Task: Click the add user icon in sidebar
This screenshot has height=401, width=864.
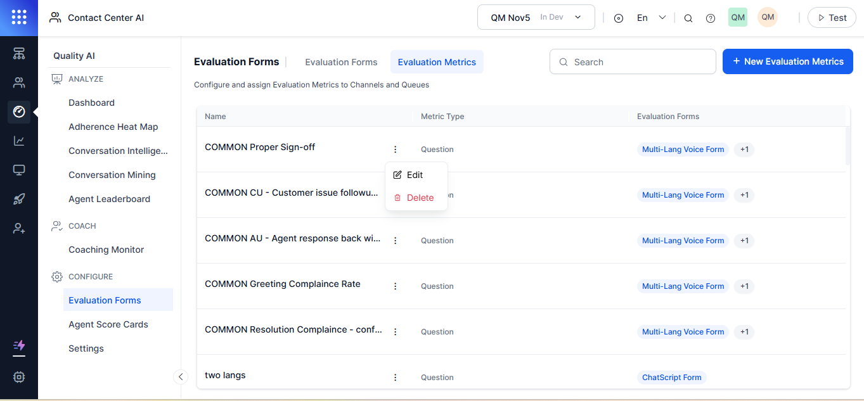Action: coord(19,229)
